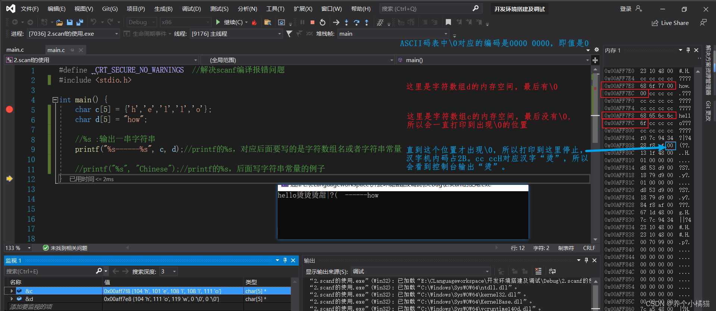
Task: Click the editor vertical scrollbar
Action: [596, 156]
